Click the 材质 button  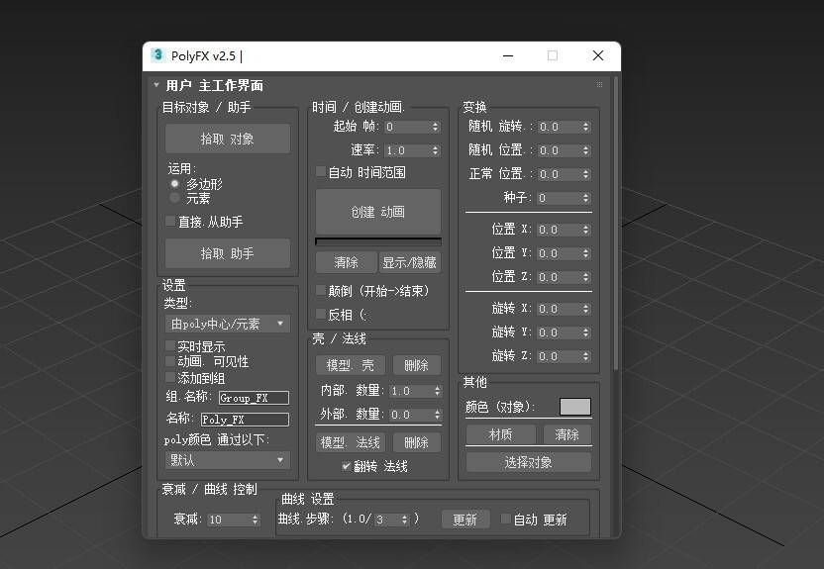tap(501, 434)
